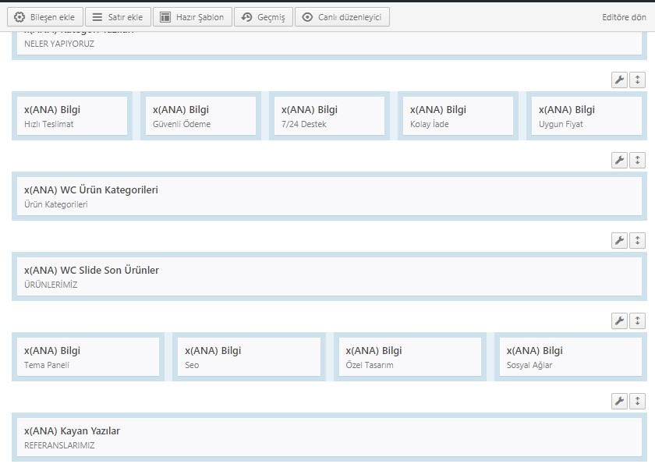Add a row with Satır ekle
Image resolution: width=655 pixels, height=464 pixels.
118,17
